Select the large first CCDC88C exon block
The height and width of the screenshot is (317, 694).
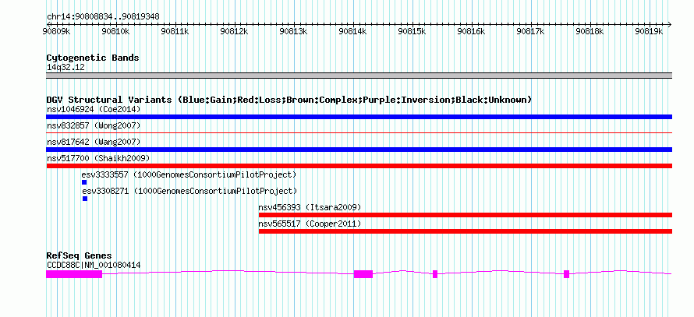(x=74, y=274)
